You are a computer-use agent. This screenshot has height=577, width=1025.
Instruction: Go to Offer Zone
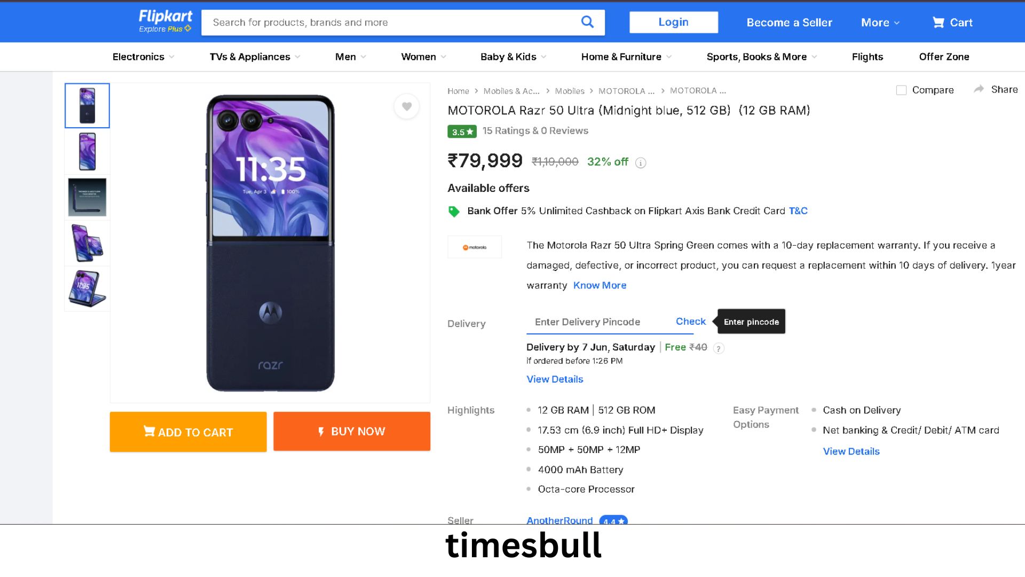(x=944, y=57)
